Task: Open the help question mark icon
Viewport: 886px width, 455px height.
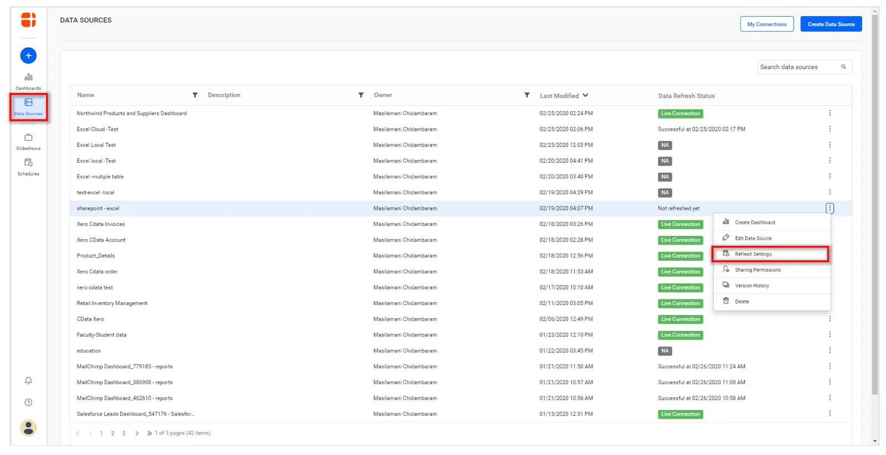Action: (x=28, y=402)
